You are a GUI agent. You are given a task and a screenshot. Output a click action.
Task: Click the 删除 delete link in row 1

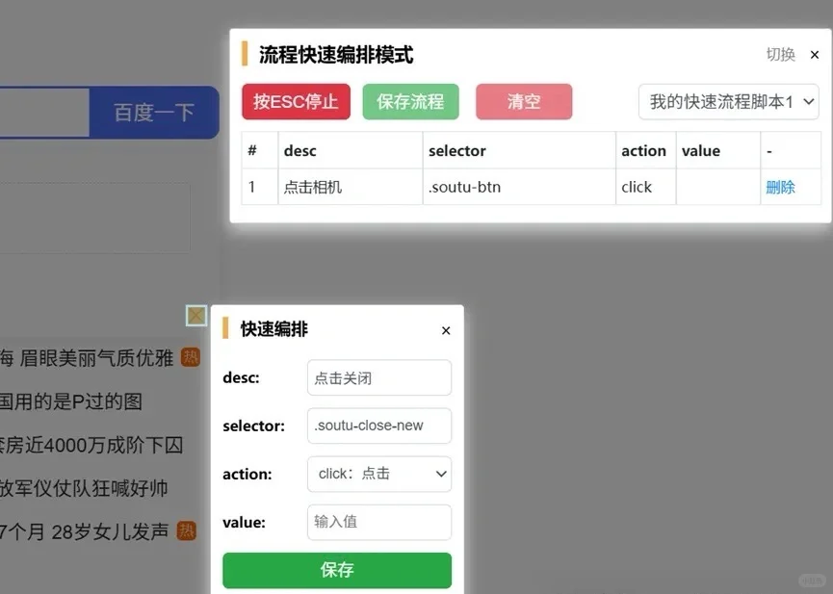pos(780,187)
